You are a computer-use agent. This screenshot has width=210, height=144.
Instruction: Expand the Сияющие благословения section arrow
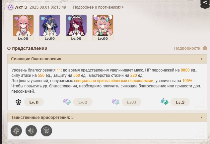point(201,59)
